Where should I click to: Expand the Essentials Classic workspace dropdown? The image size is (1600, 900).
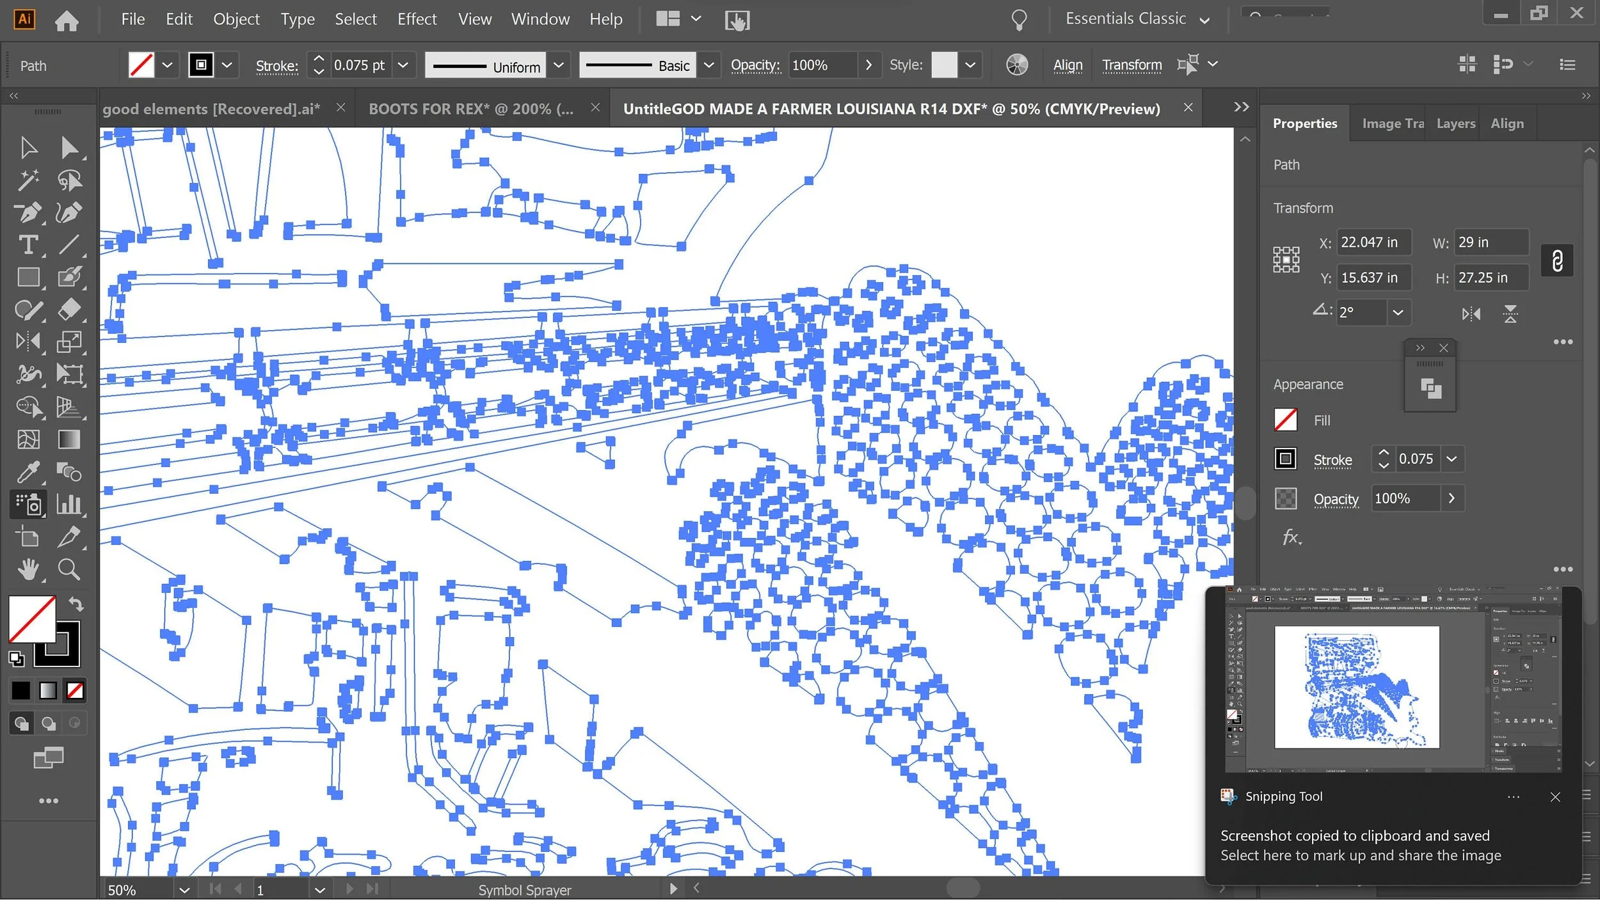[1204, 20]
